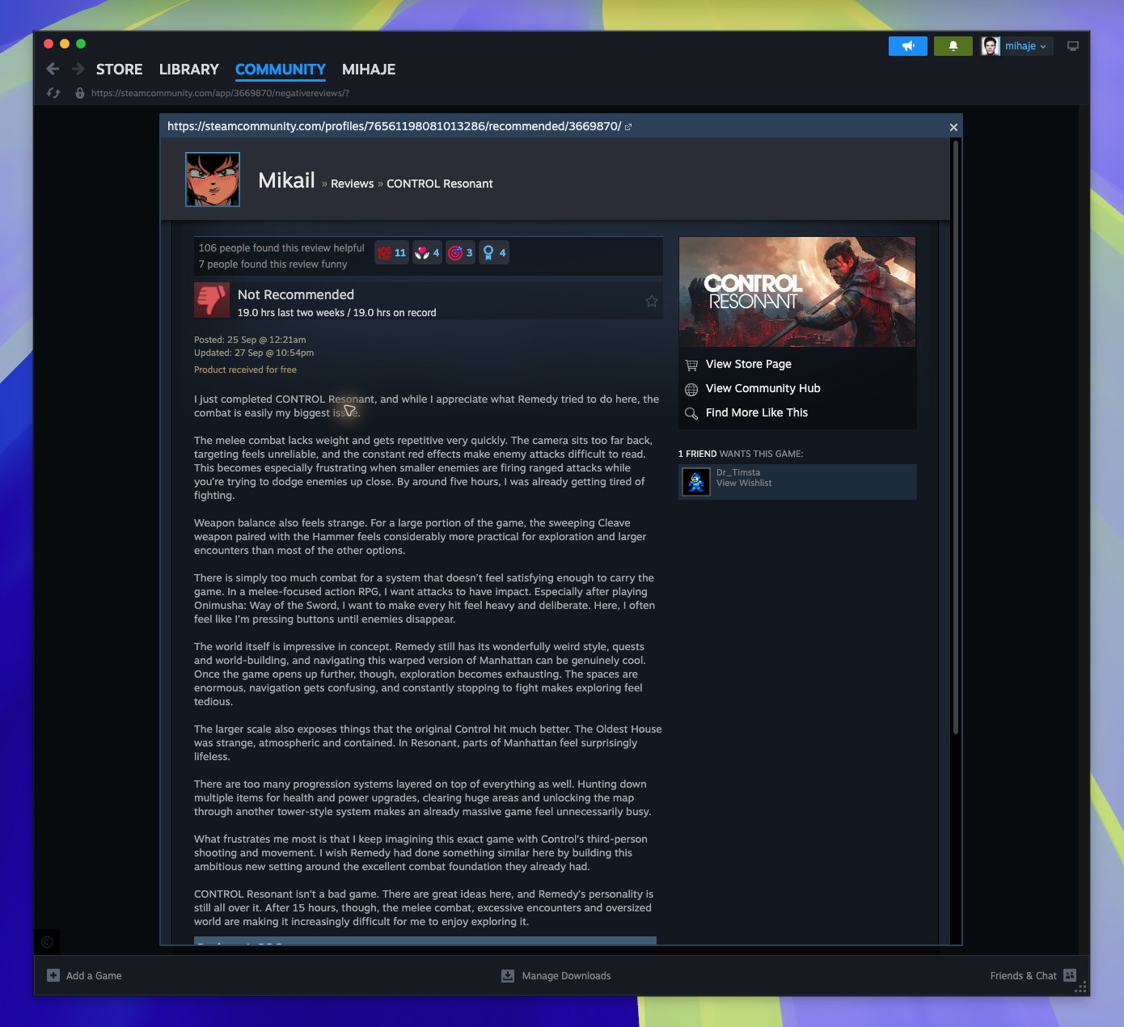The width and height of the screenshot is (1124, 1027).
Task: Open the mihaje account dropdown
Action: pyautogui.click(x=1025, y=46)
